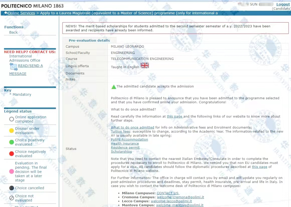Email welcome-cremona@polimi.it link
Screen dimensions: 291x207
(180, 197)
